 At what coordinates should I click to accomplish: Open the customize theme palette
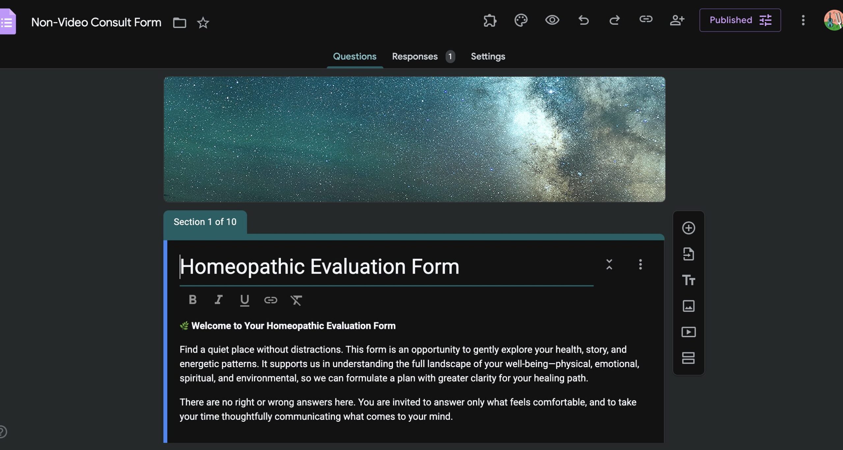(x=521, y=20)
